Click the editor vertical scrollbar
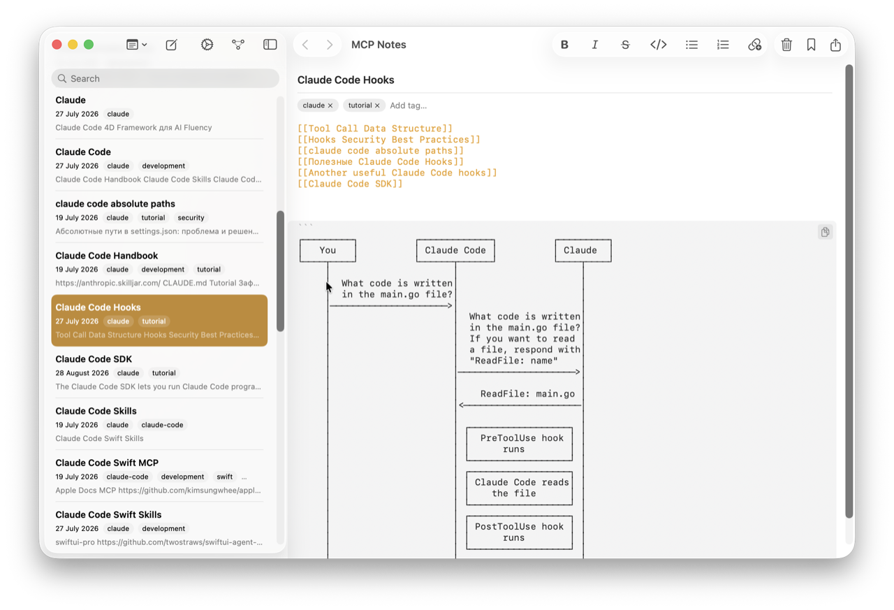 point(849,291)
